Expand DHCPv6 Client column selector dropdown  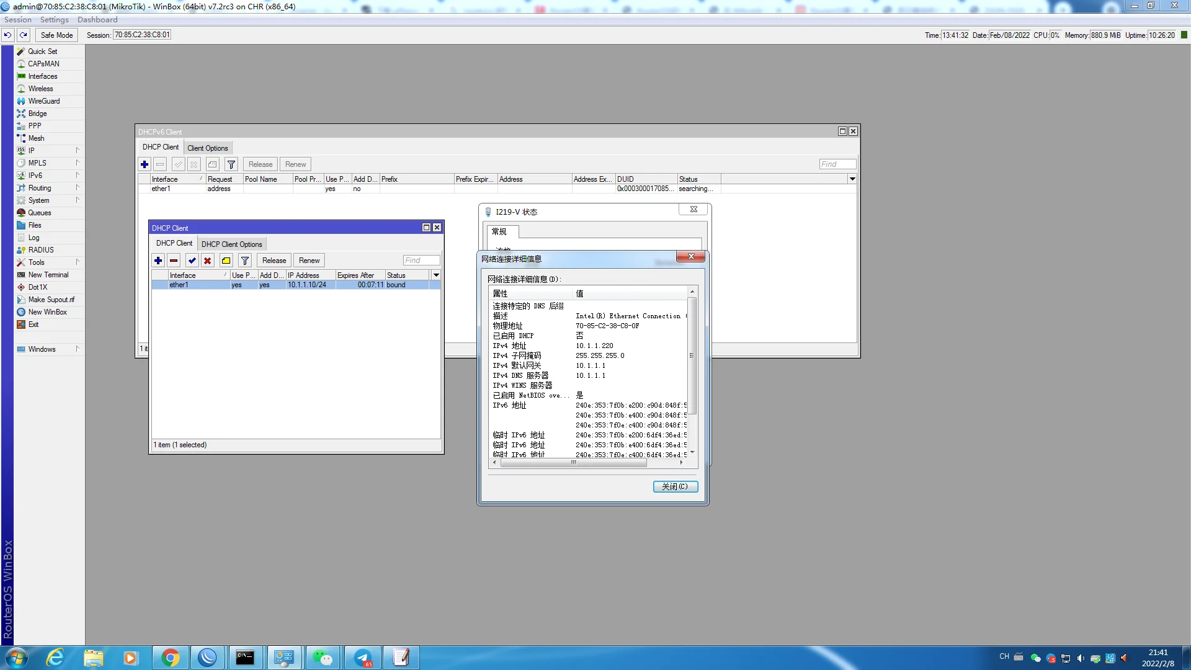click(x=852, y=179)
